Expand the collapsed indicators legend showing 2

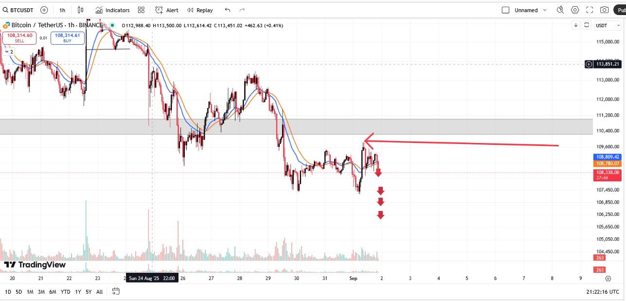(9, 52)
